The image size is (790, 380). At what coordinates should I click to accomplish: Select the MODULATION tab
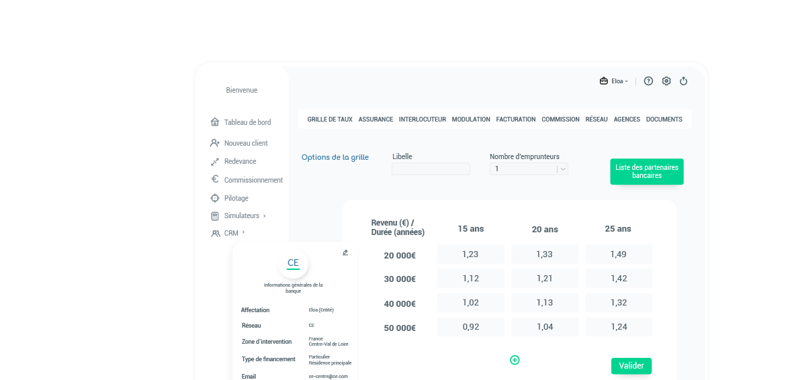click(471, 120)
